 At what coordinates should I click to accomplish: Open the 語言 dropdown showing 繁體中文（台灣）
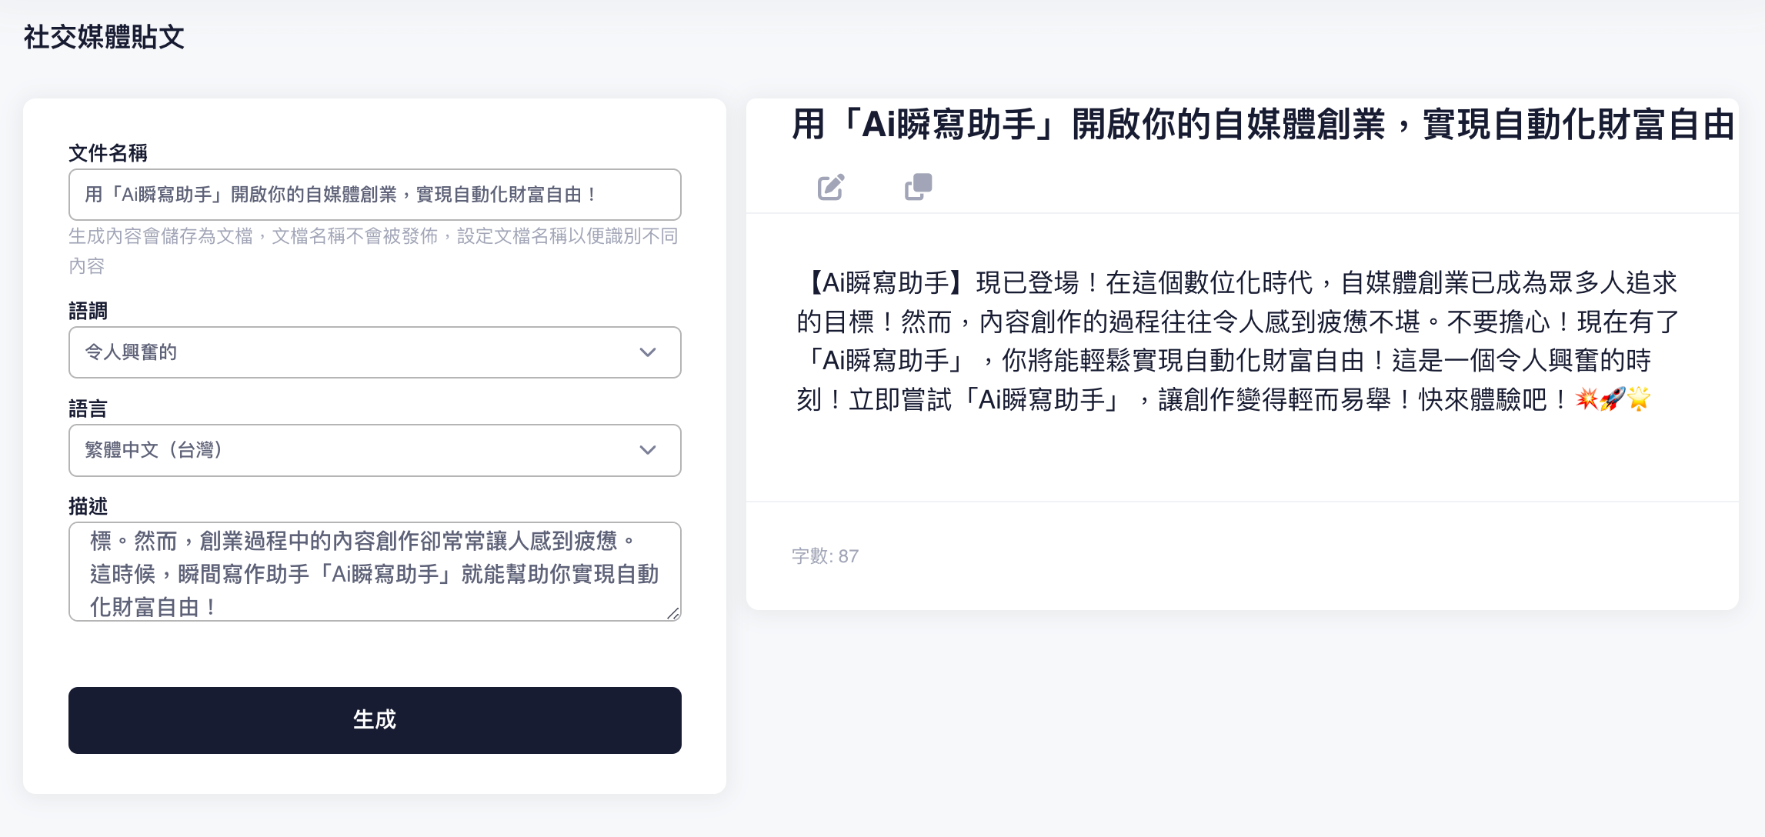click(375, 450)
